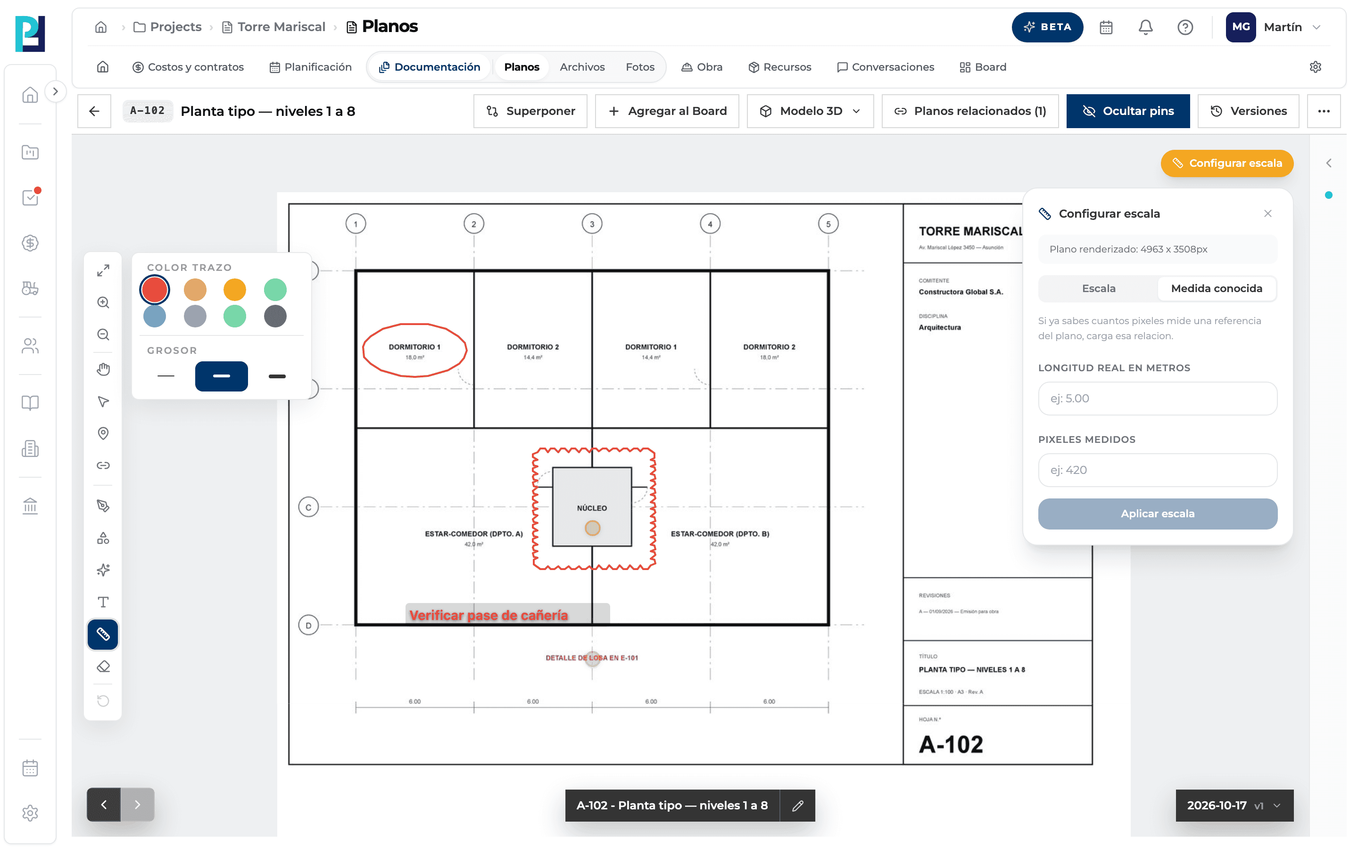
Task: Pick the blue stroke color swatch
Action: [x=154, y=316]
